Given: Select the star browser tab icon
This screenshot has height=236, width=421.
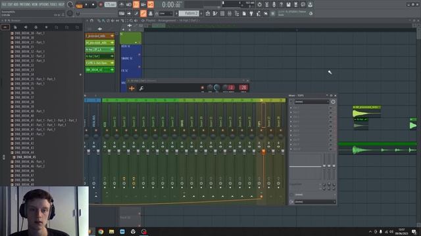Looking at the screenshot, I should click(46, 27).
